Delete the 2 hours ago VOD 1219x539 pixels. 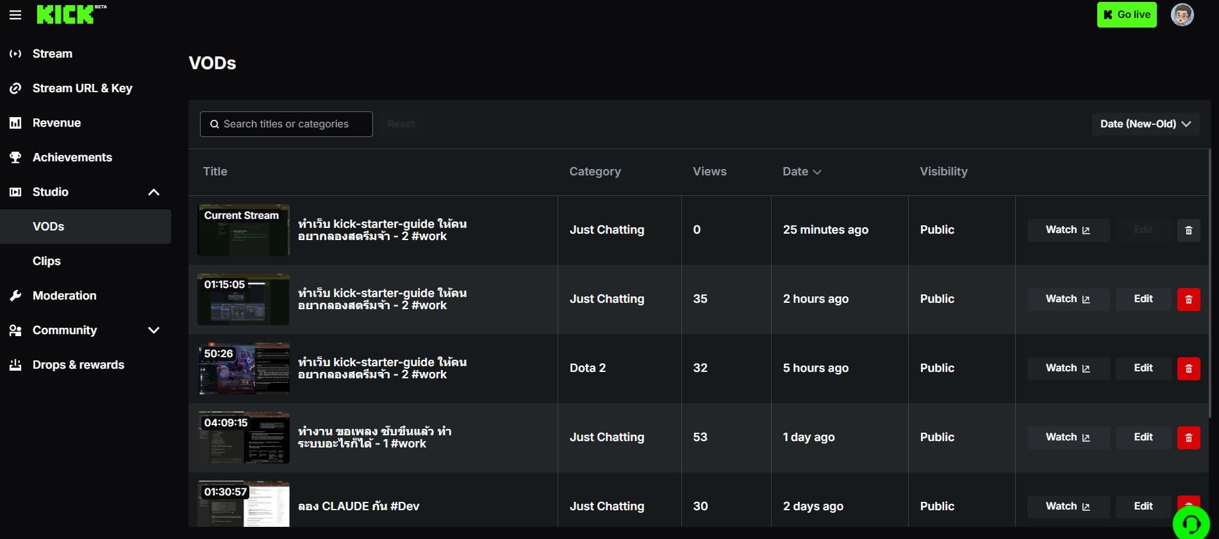(1188, 300)
